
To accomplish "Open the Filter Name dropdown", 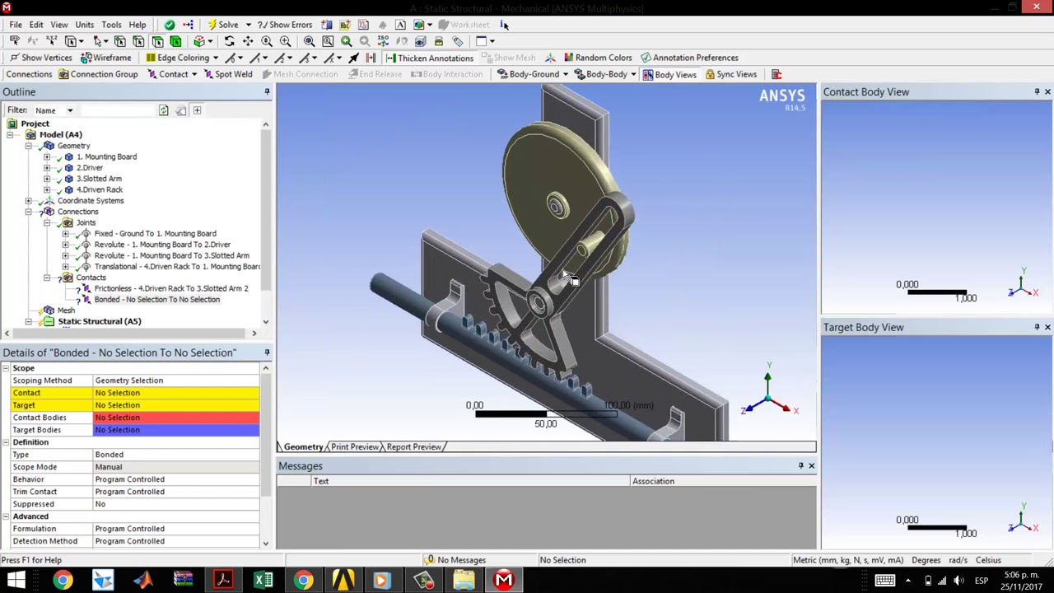I will [x=70, y=110].
